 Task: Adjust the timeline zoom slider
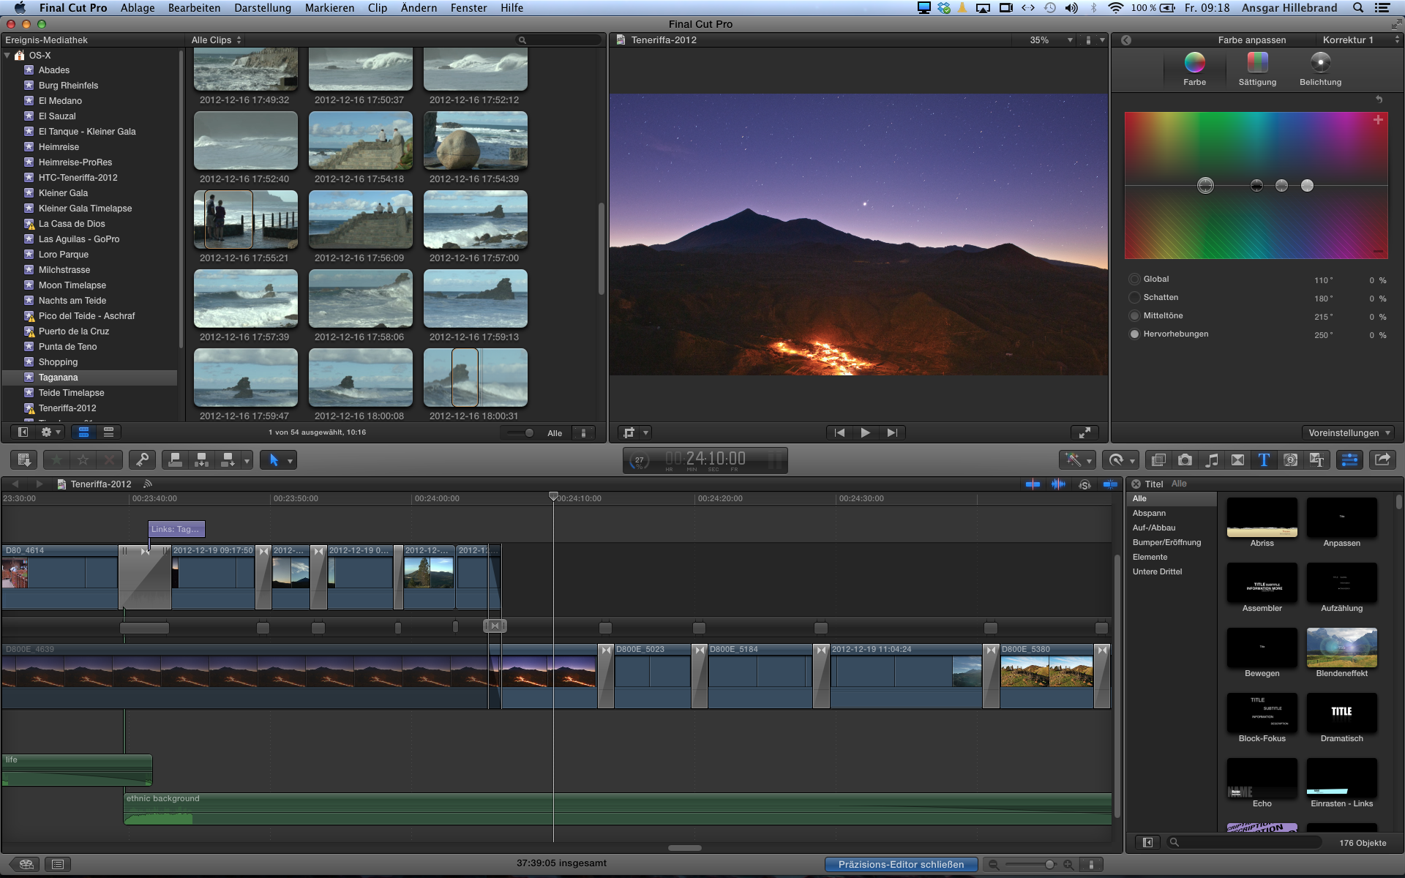[1049, 864]
